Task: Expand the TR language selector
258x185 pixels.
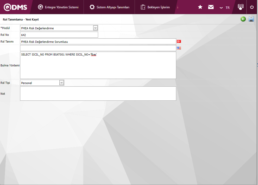Action: tap(225, 8)
